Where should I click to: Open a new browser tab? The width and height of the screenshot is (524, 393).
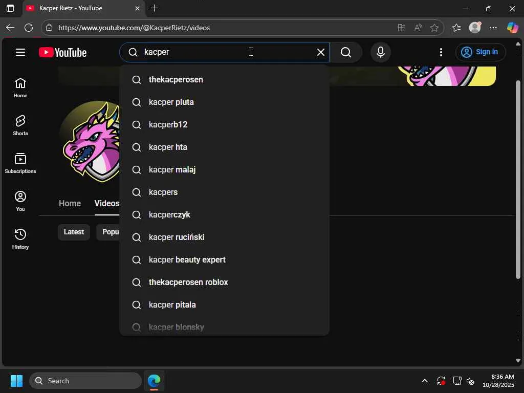tap(155, 8)
